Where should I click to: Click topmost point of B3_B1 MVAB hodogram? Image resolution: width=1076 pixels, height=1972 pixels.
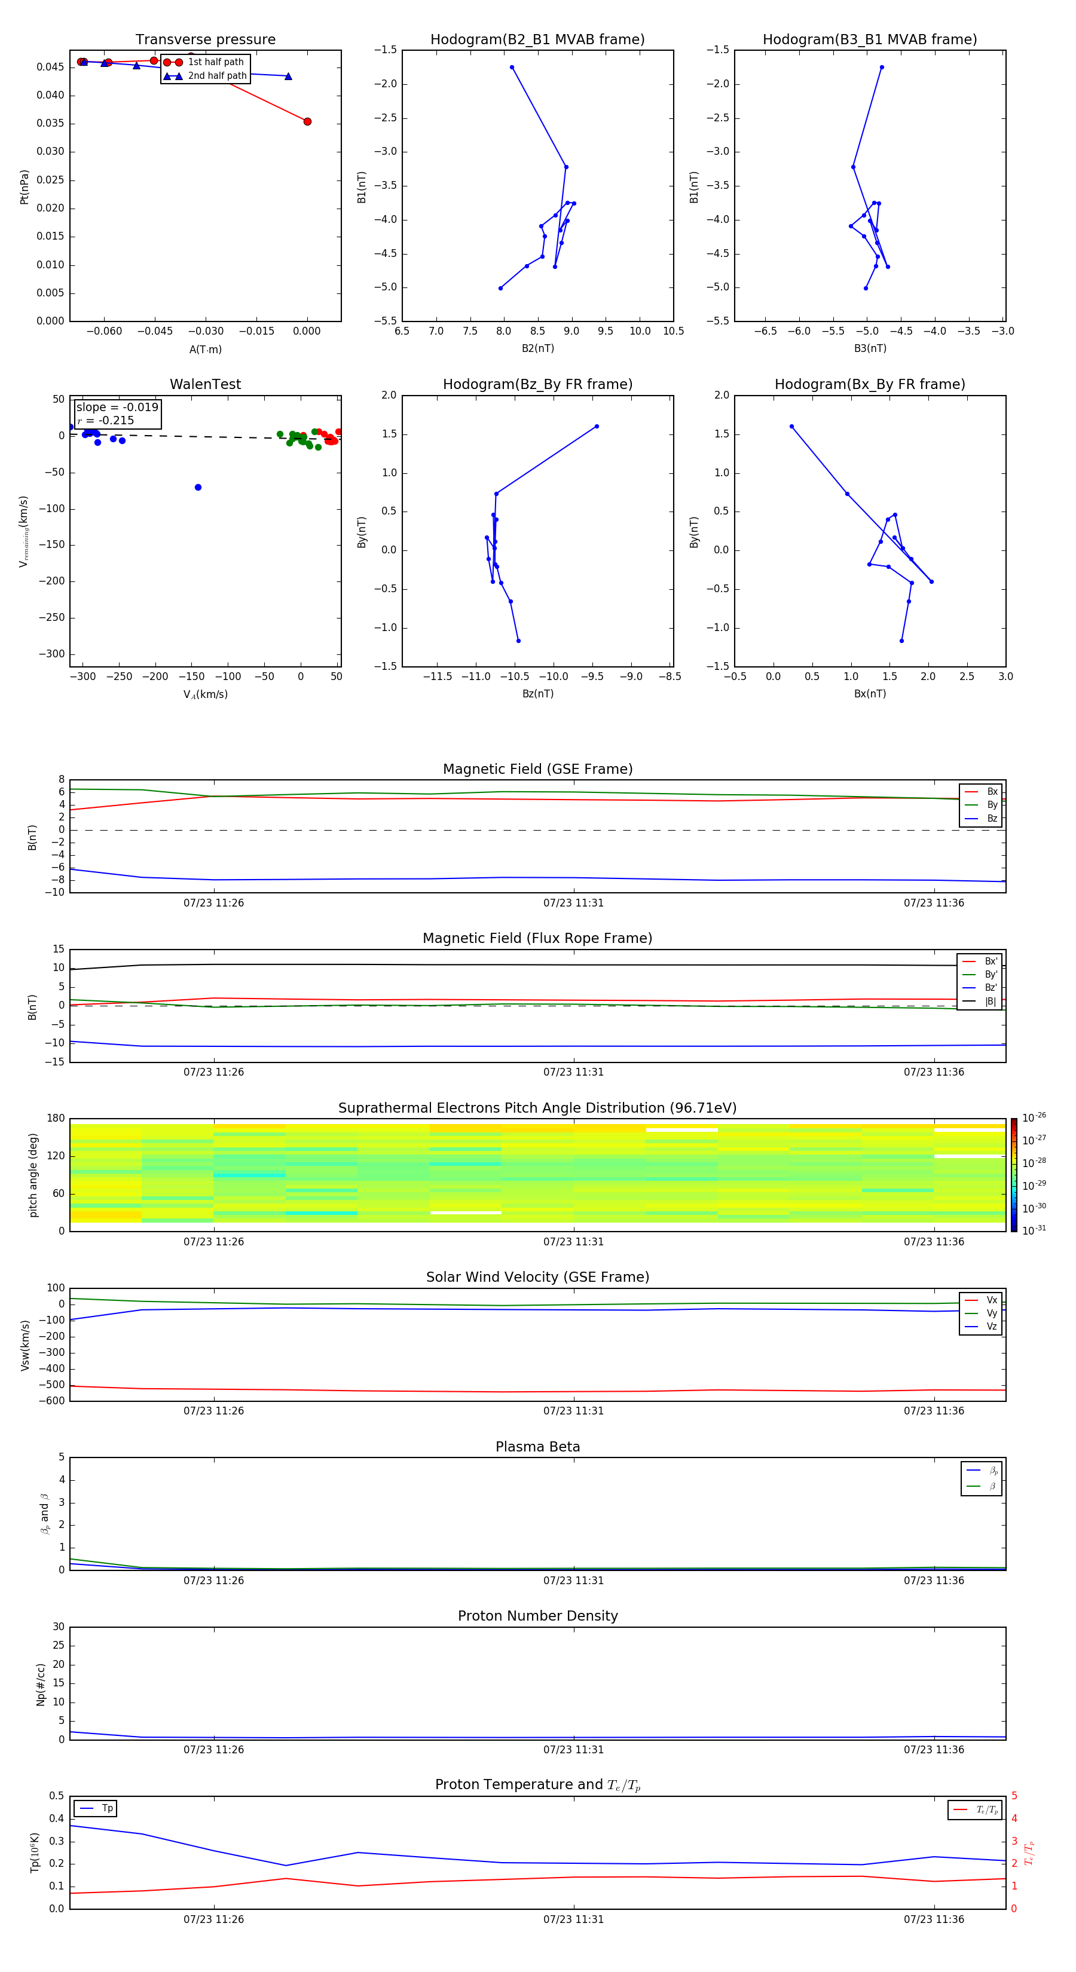click(882, 68)
